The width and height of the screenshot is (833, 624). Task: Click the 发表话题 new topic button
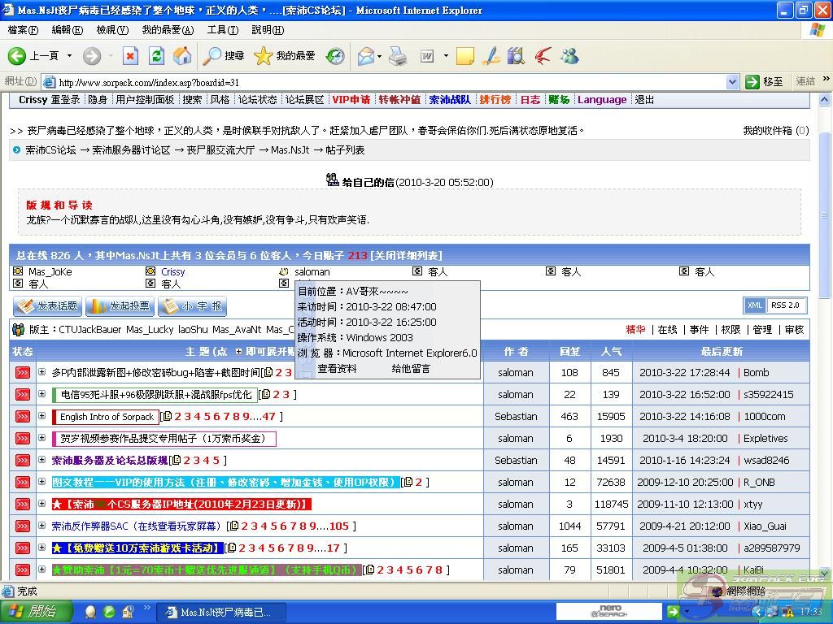(x=47, y=306)
